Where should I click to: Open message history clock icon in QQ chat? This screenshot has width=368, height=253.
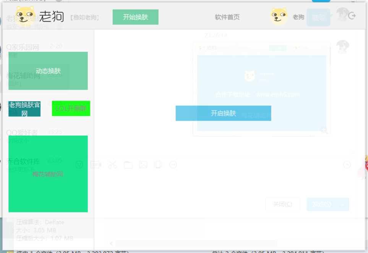click(x=347, y=165)
